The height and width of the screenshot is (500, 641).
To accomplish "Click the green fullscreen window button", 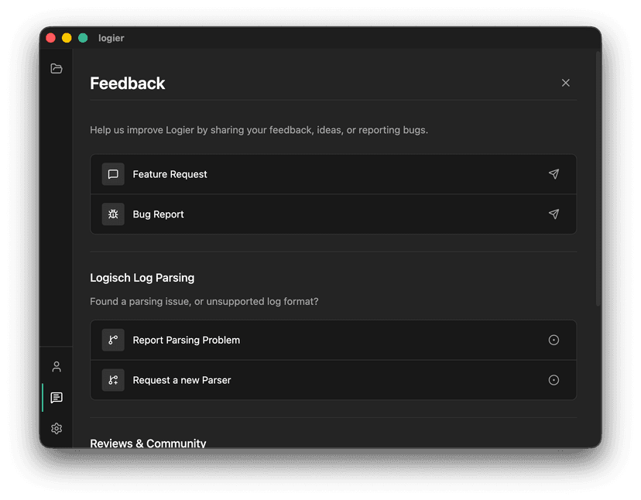I will coord(83,38).
